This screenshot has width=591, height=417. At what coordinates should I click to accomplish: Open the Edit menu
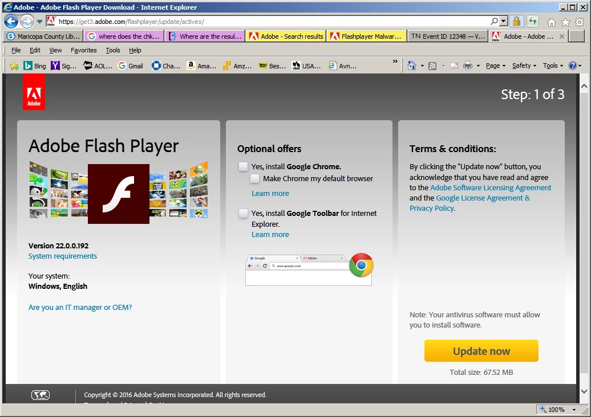click(x=35, y=50)
